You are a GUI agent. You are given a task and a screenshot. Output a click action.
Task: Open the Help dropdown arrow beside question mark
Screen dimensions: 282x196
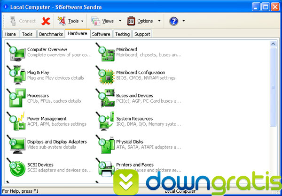click(x=183, y=21)
